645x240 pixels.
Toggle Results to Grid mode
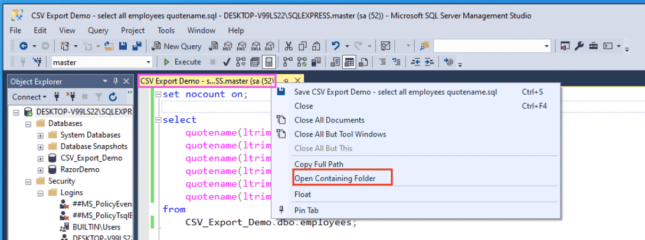[x=349, y=62]
